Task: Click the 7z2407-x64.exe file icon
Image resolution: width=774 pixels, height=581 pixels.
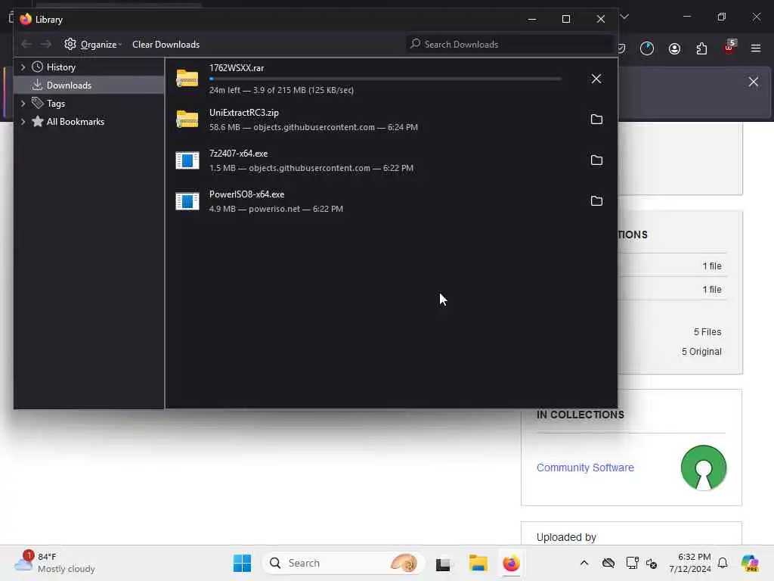Action: (187, 160)
